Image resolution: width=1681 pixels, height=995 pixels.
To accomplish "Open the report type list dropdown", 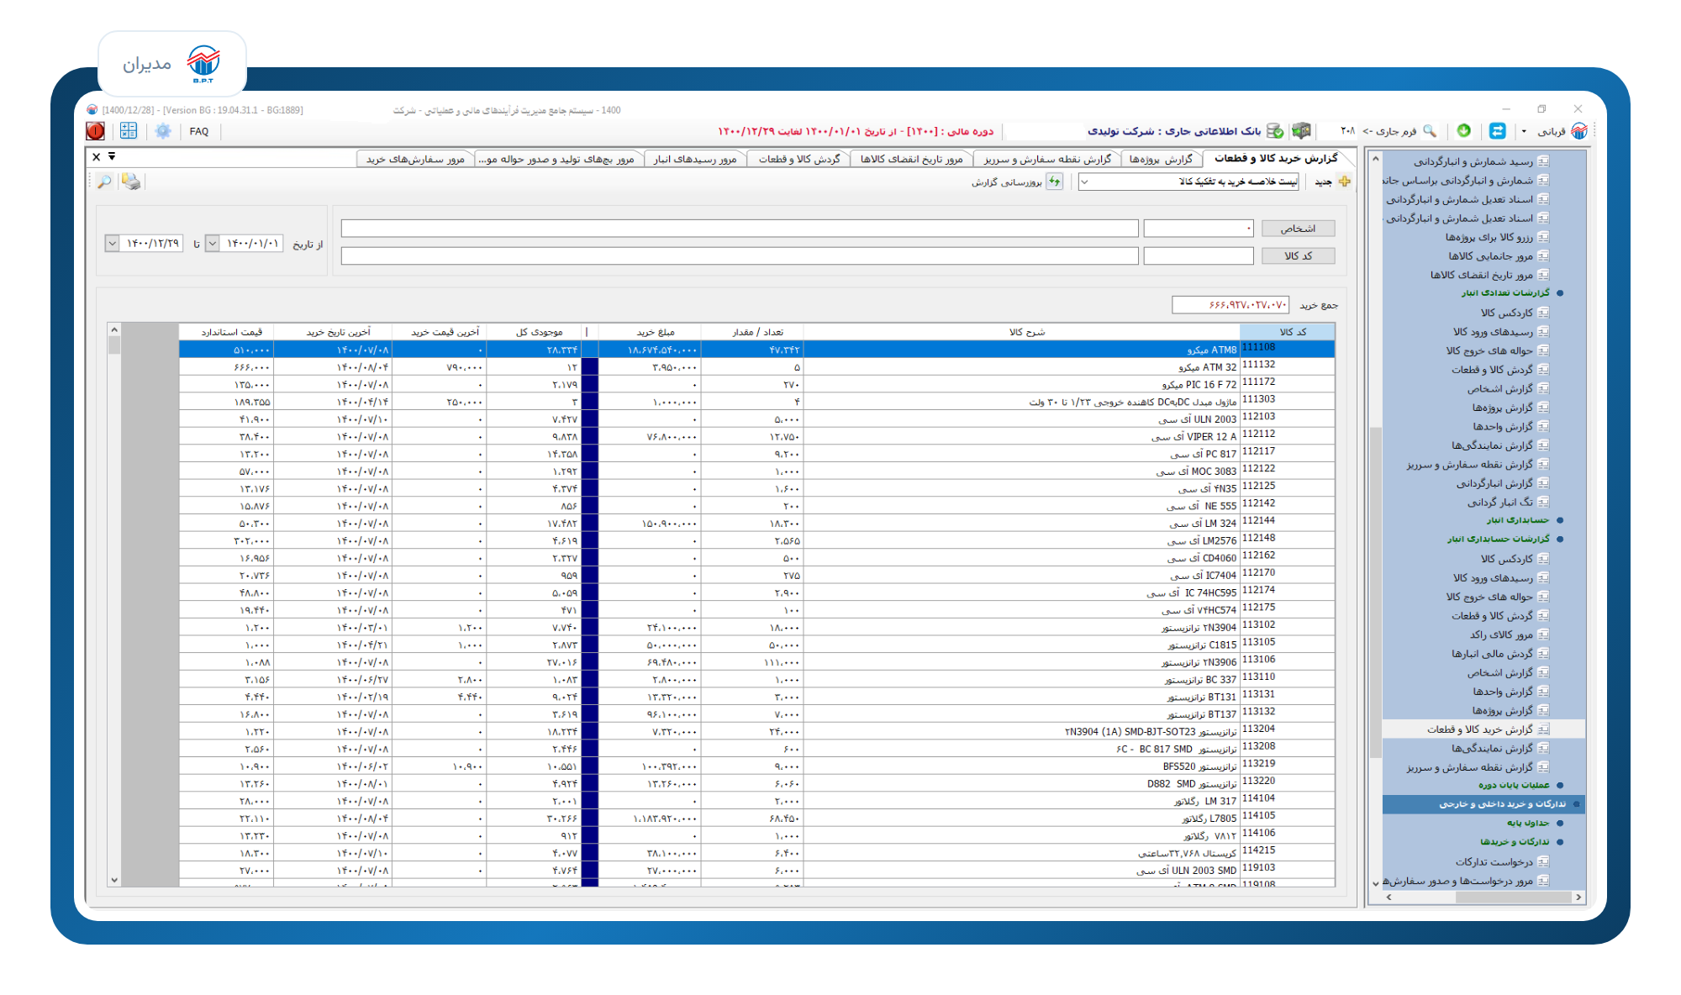I will coord(1085,182).
